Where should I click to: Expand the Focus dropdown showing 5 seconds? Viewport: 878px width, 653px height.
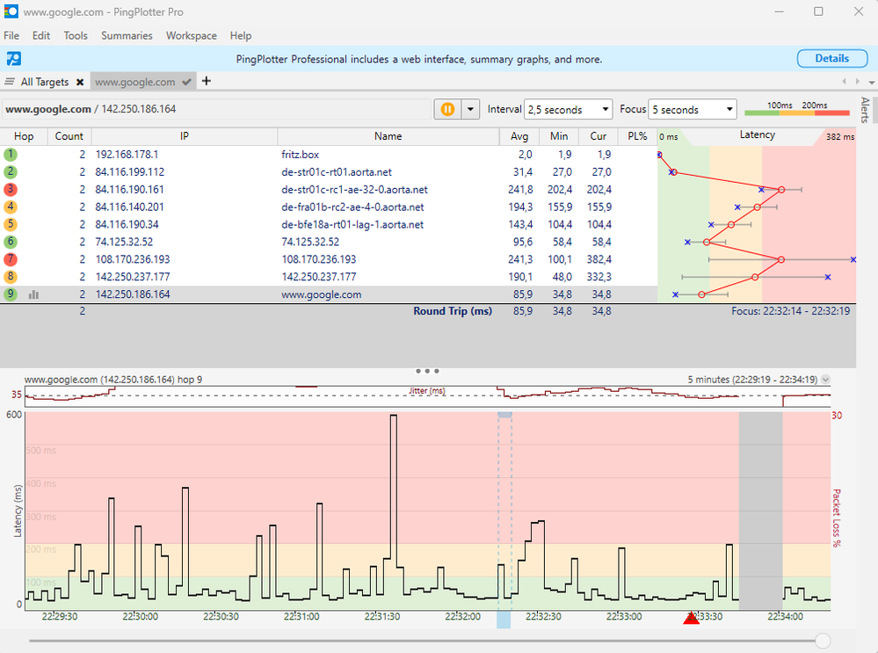[x=692, y=110]
